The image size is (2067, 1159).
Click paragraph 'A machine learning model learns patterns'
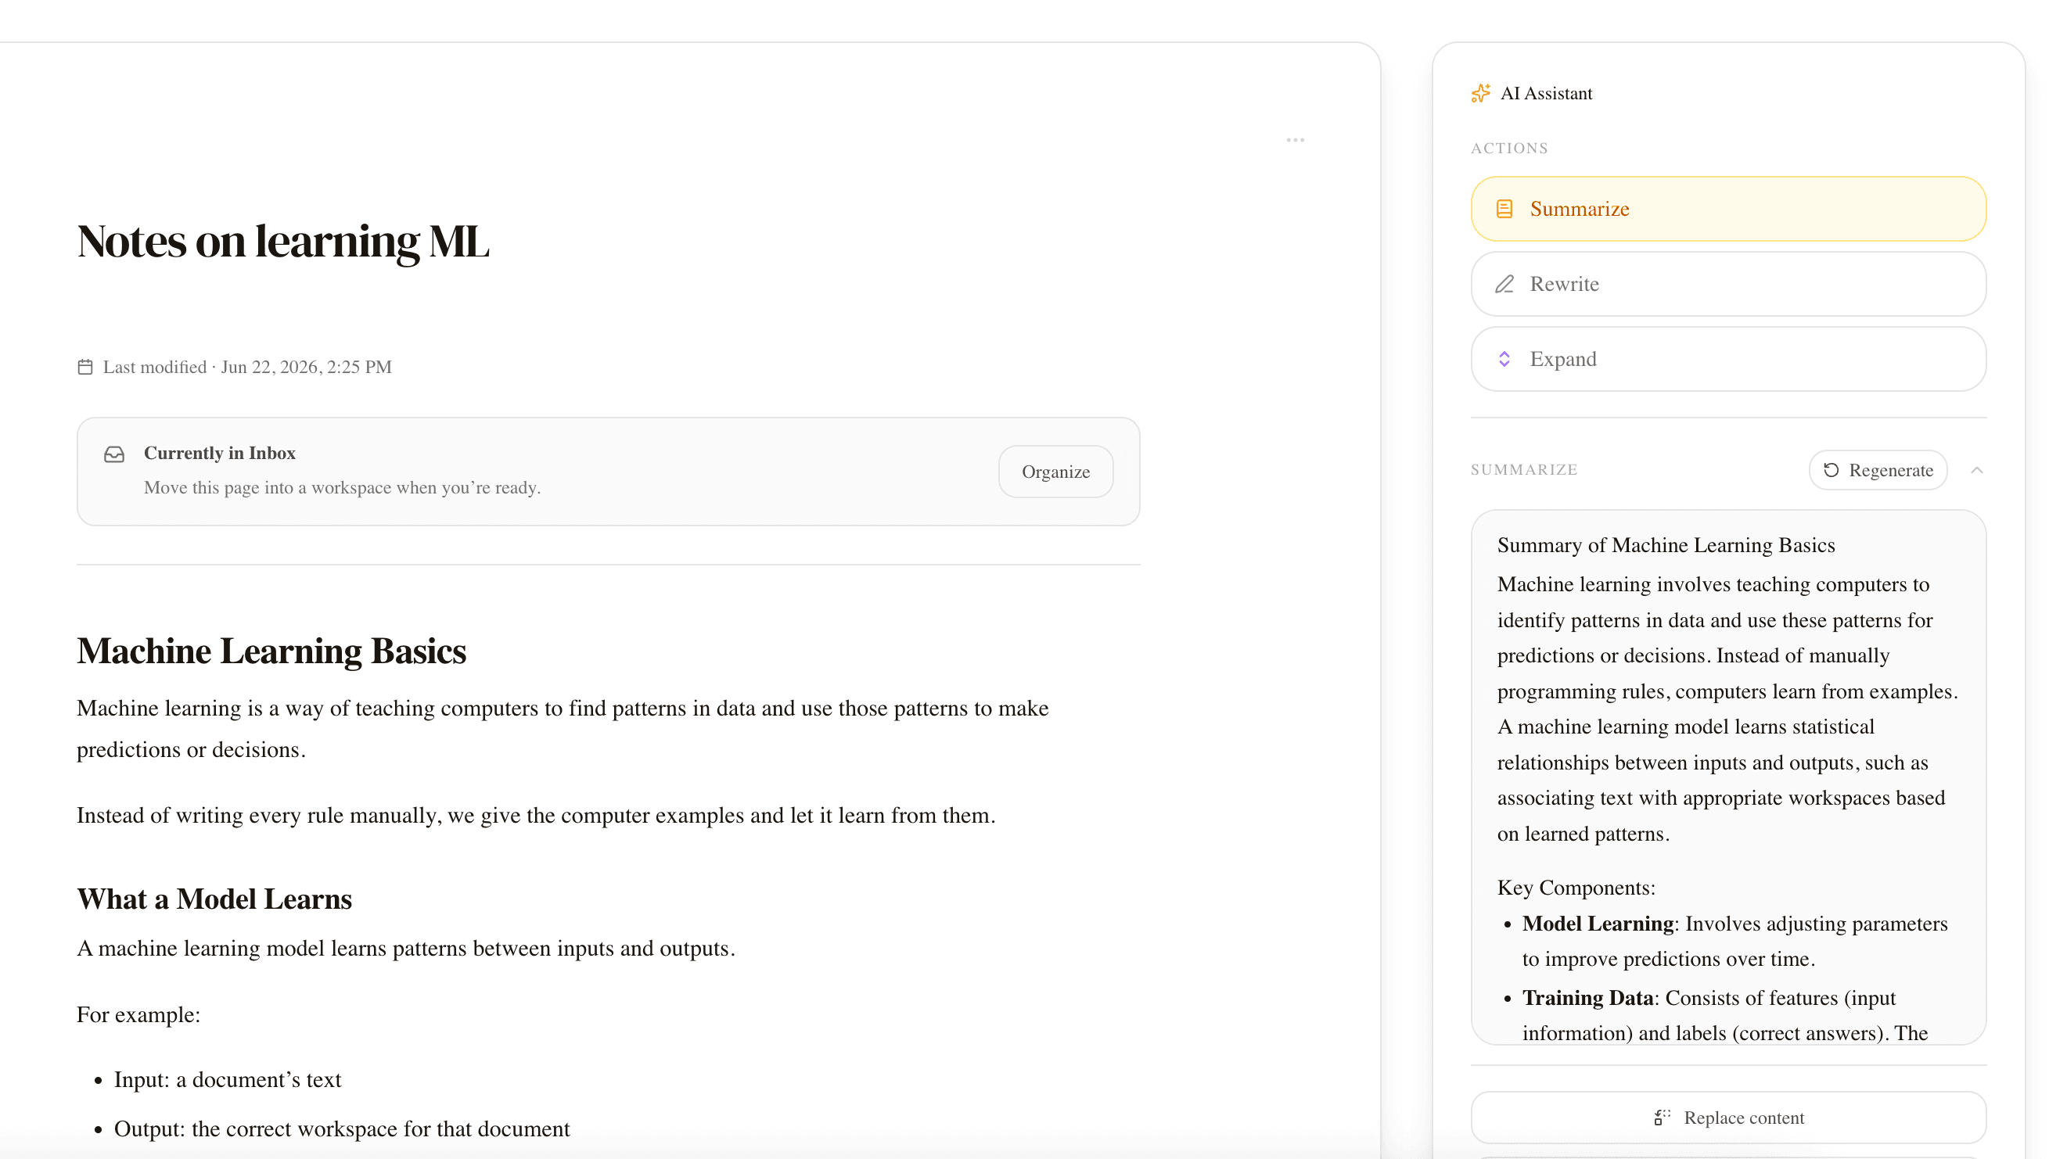click(x=406, y=949)
